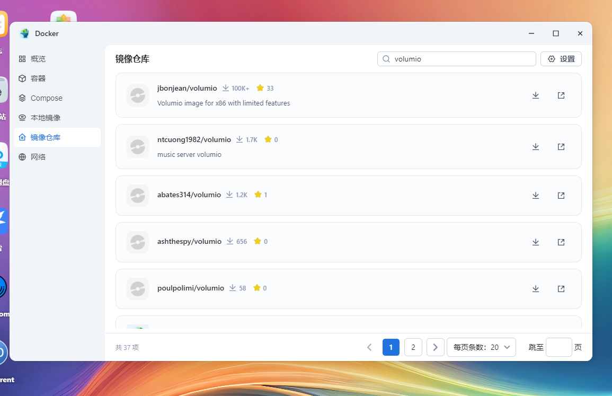This screenshot has width=612, height=396.
Task: Click the abates314/volumio repository thumbnail
Action: (x=137, y=195)
